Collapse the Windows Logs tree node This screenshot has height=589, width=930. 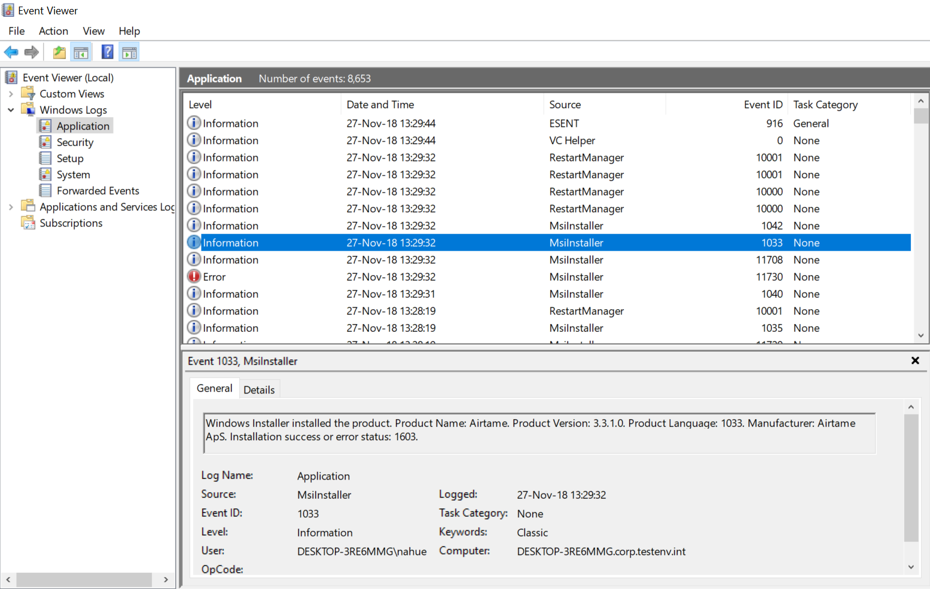[x=11, y=110]
